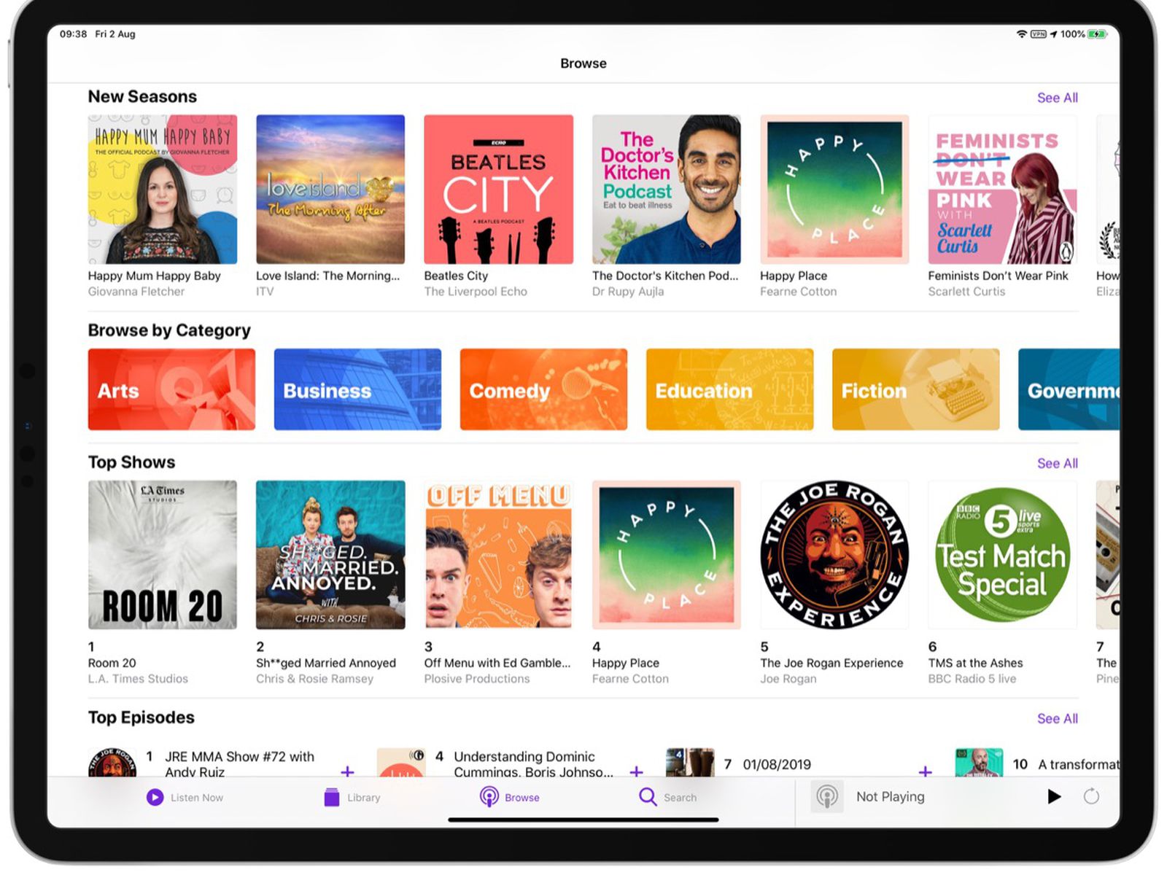Open the Listen Now tab icon

[x=154, y=797]
